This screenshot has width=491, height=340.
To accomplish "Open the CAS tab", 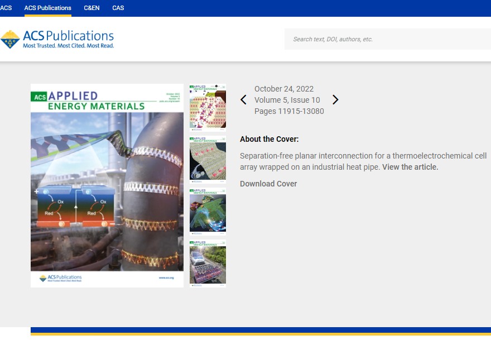I will 118,8.
